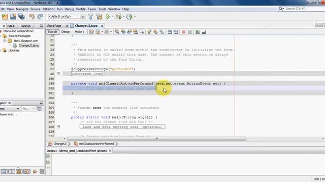
Task: Close the Output window tab
Action: 110,151
